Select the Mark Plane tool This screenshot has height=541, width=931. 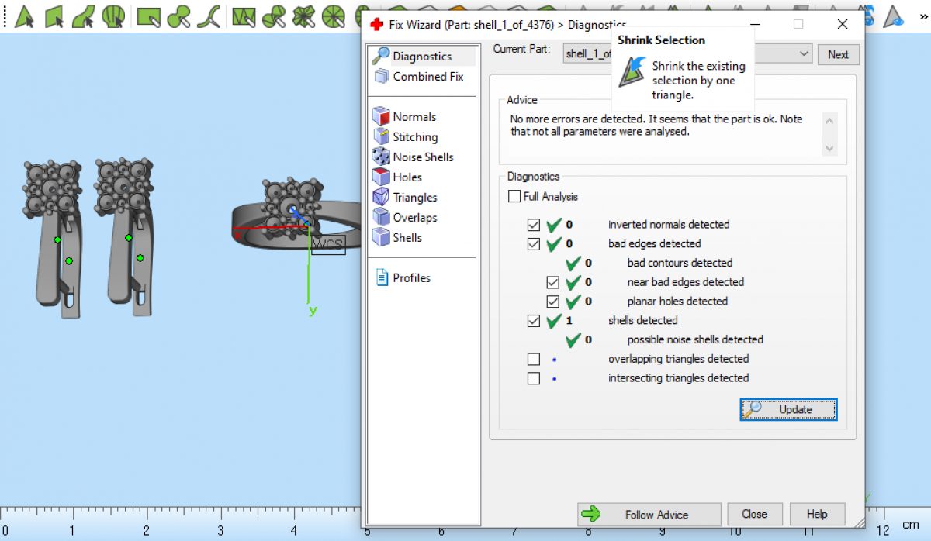pos(54,15)
